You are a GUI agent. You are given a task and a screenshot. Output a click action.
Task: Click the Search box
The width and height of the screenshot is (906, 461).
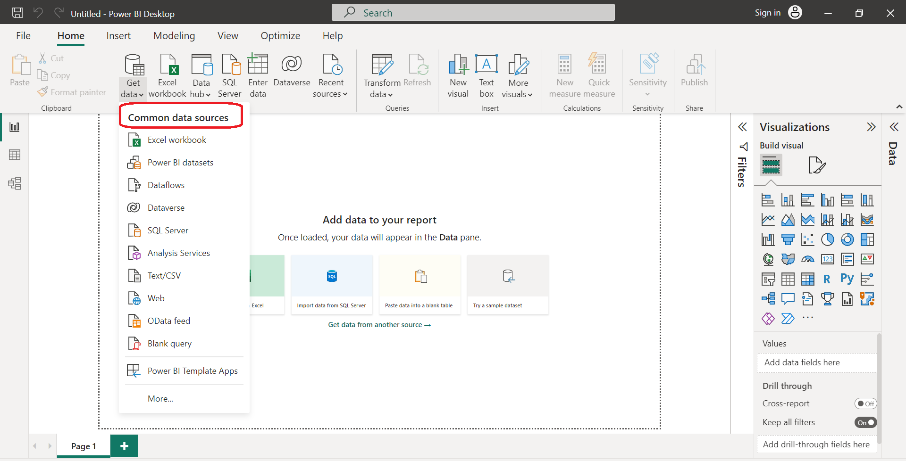(x=473, y=13)
